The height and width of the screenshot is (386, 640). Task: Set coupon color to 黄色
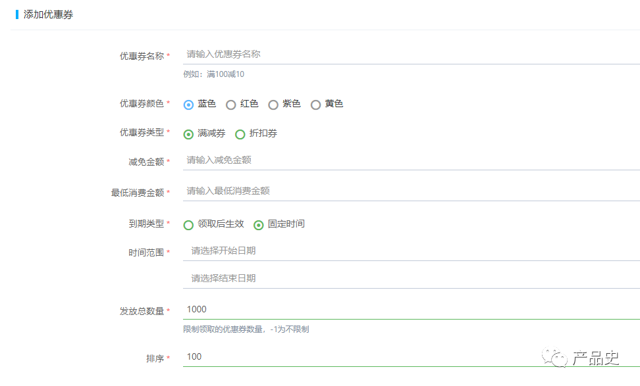coord(316,105)
